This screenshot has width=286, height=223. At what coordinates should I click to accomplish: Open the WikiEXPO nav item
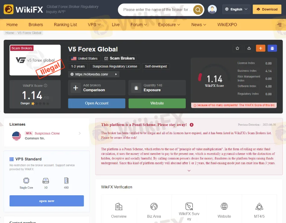pyautogui.click(x=227, y=24)
